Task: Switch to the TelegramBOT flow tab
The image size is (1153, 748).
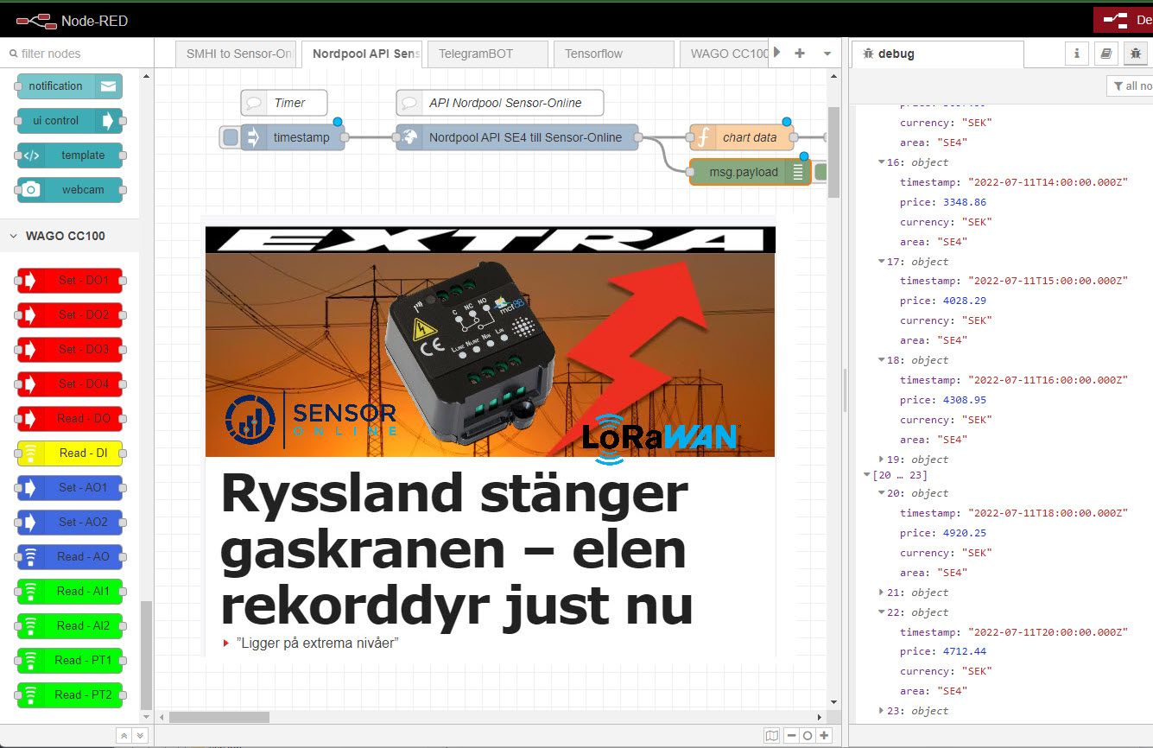Action: [486, 54]
